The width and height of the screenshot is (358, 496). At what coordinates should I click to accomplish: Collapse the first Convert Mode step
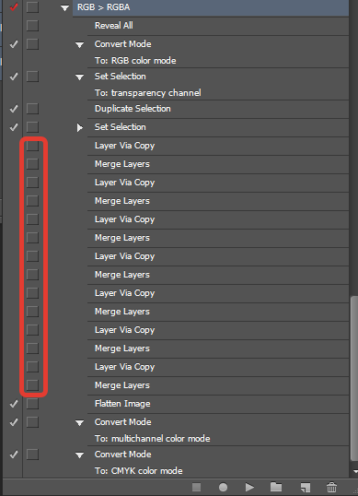click(79, 45)
